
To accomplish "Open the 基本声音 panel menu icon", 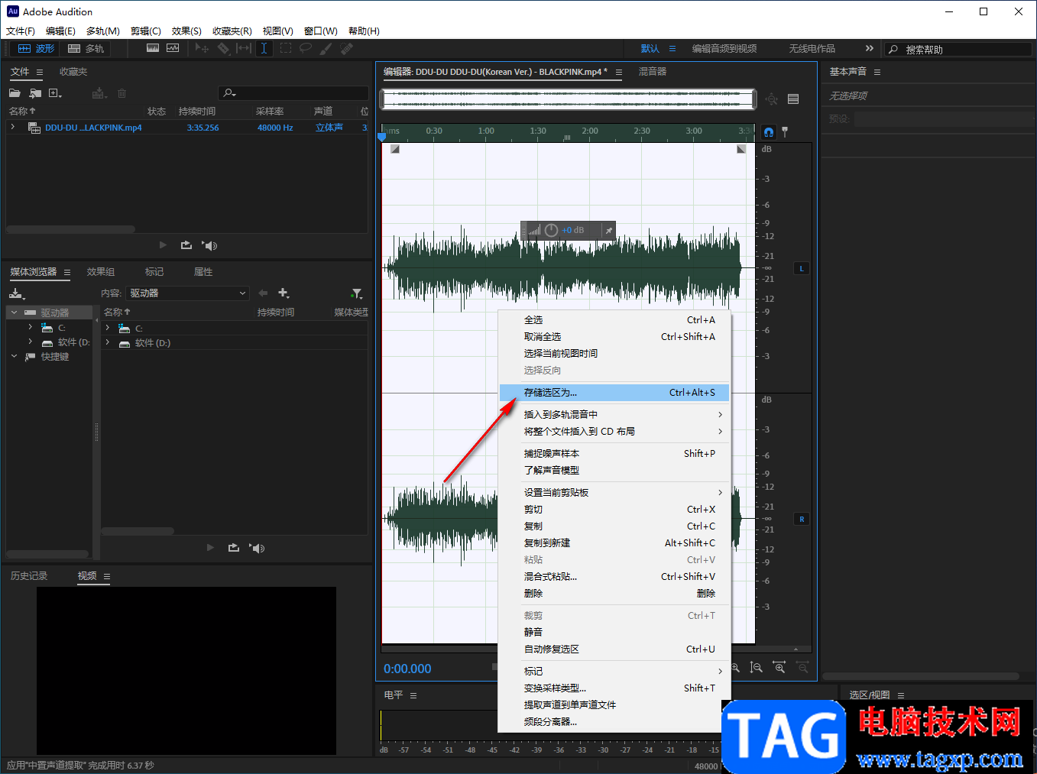I will (x=877, y=72).
